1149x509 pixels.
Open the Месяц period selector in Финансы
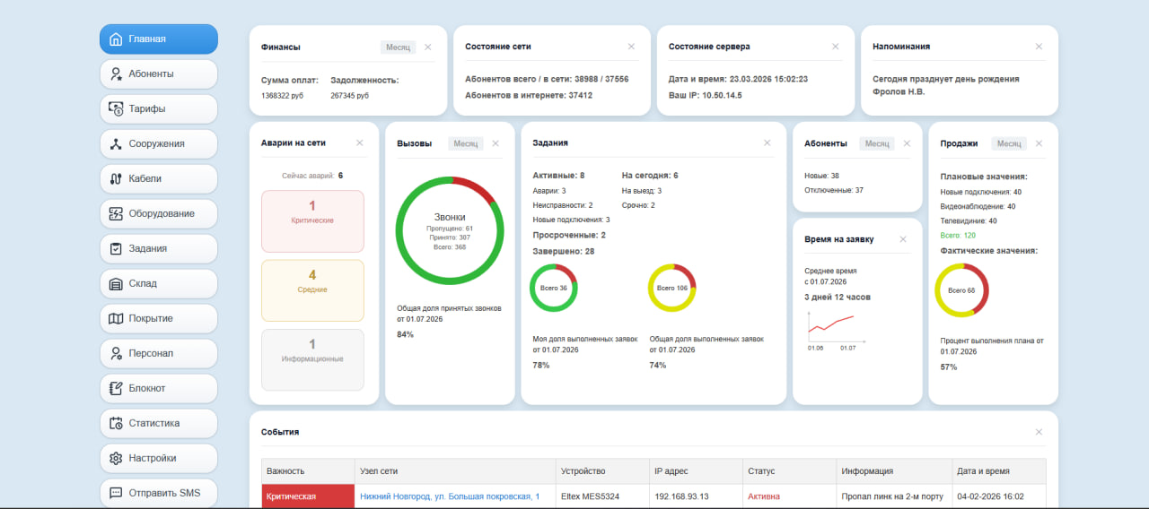[x=398, y=47]
